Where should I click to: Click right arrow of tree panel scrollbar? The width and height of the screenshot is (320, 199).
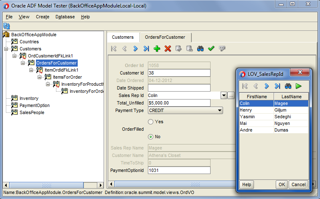[x=100, y=185]
